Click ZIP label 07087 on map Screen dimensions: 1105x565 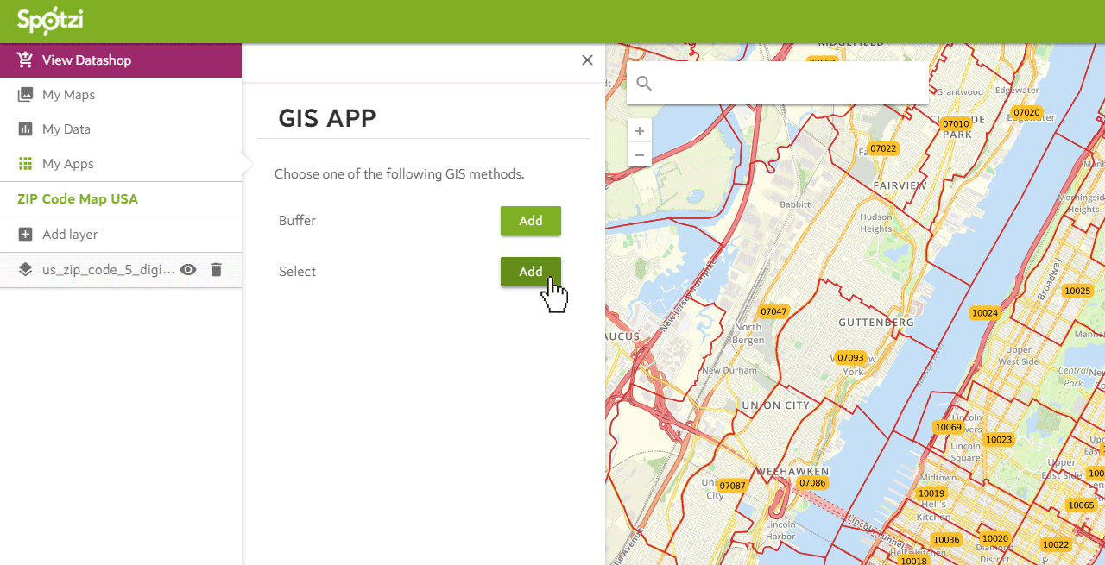click(x=732, y=486)
